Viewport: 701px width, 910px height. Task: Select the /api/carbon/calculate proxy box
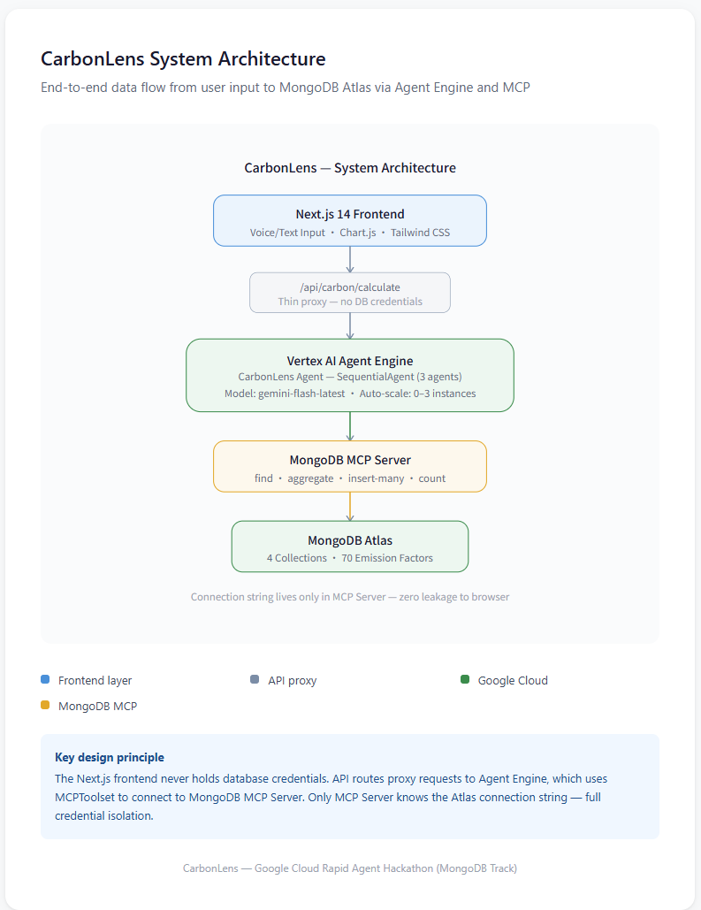(350, 293)
